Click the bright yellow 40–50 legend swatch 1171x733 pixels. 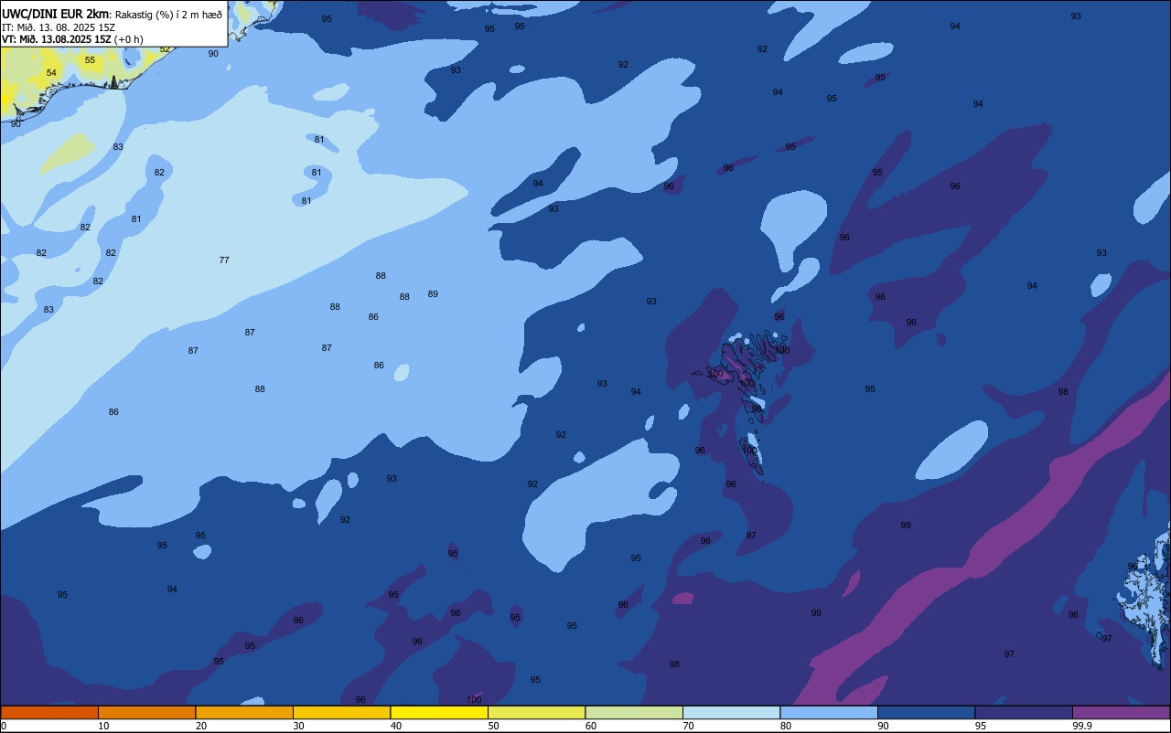[x=439, y=712]
